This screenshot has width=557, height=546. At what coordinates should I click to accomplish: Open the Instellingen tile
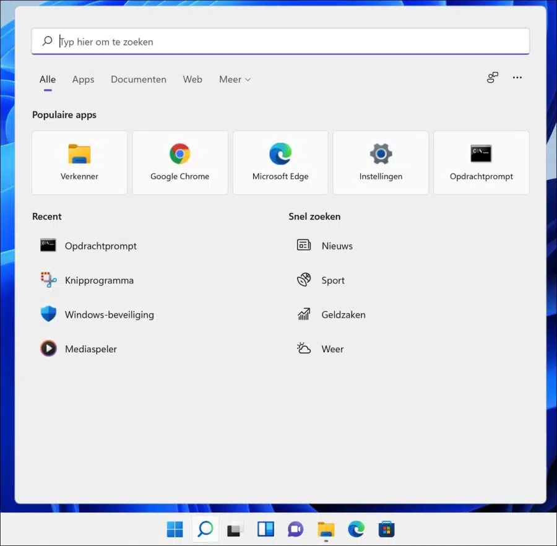coord(381,163)
